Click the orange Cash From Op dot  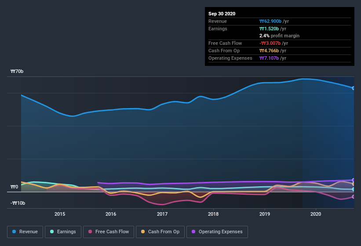click(142, 232)
